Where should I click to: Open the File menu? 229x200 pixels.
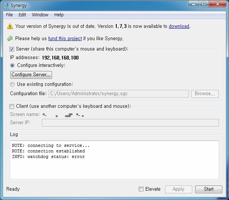pyautogui.click(x=9, y=15)
